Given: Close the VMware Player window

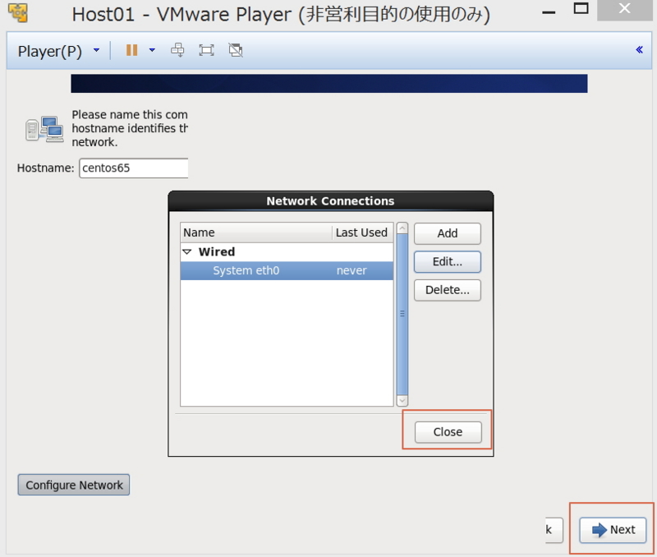Looking at the screenshot, I should (624, 9).
